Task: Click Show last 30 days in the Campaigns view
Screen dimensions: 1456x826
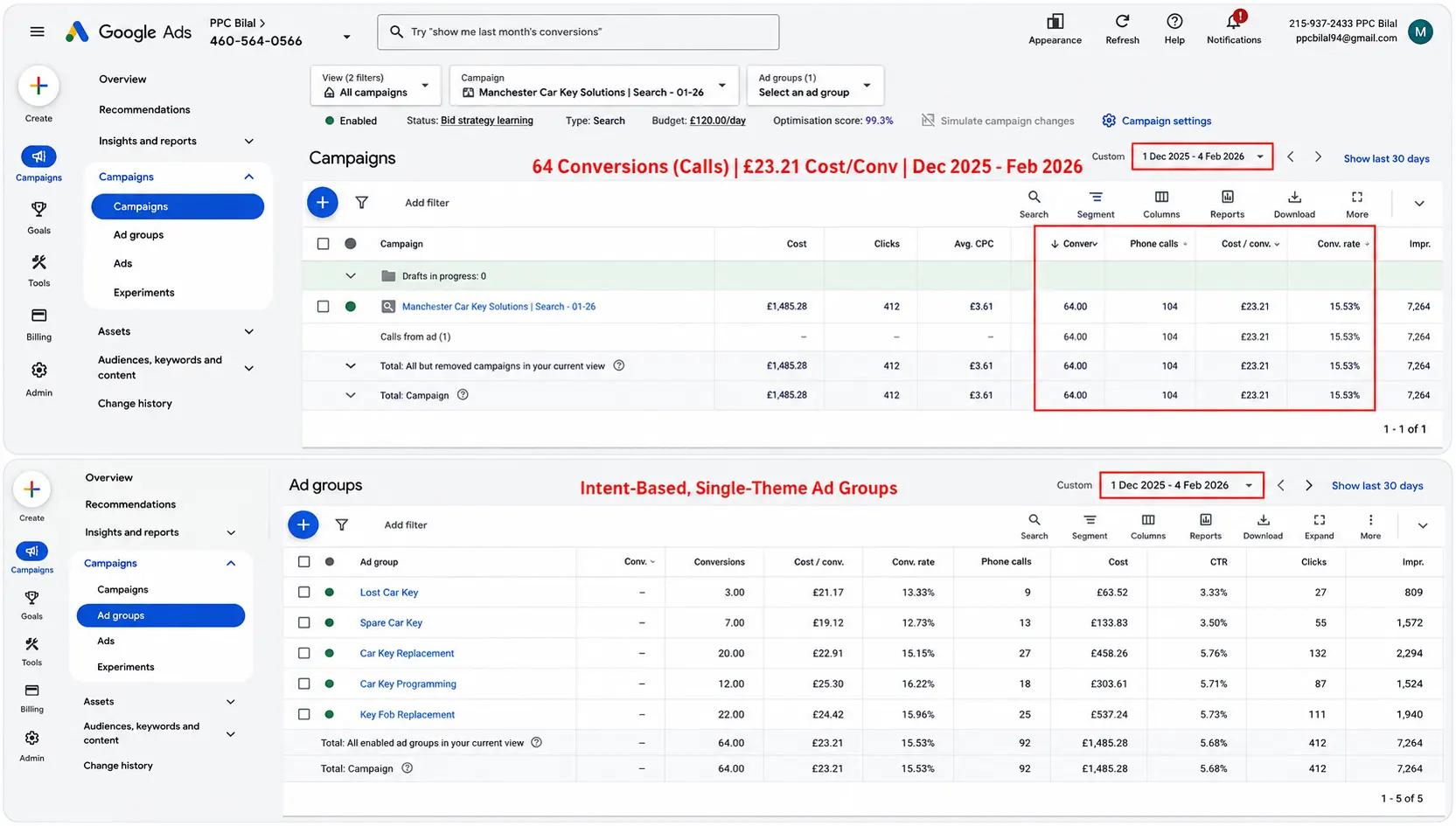Action: pos(1386,159)
